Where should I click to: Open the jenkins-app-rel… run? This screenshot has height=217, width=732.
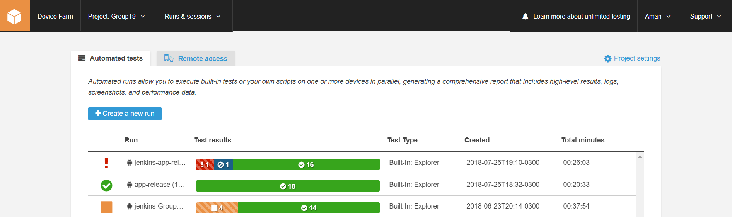point(160,163)
